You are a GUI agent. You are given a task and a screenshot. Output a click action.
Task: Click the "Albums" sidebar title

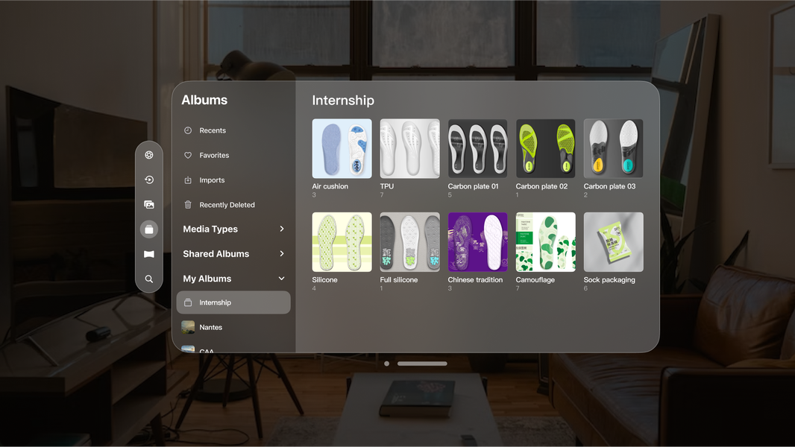pyautogui.click(x=204, y=100)
